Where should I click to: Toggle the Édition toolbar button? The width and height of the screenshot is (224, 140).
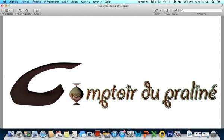[175, 10]
